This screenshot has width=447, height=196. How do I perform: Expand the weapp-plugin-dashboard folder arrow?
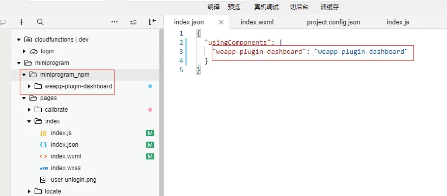(x=29, y=86)
